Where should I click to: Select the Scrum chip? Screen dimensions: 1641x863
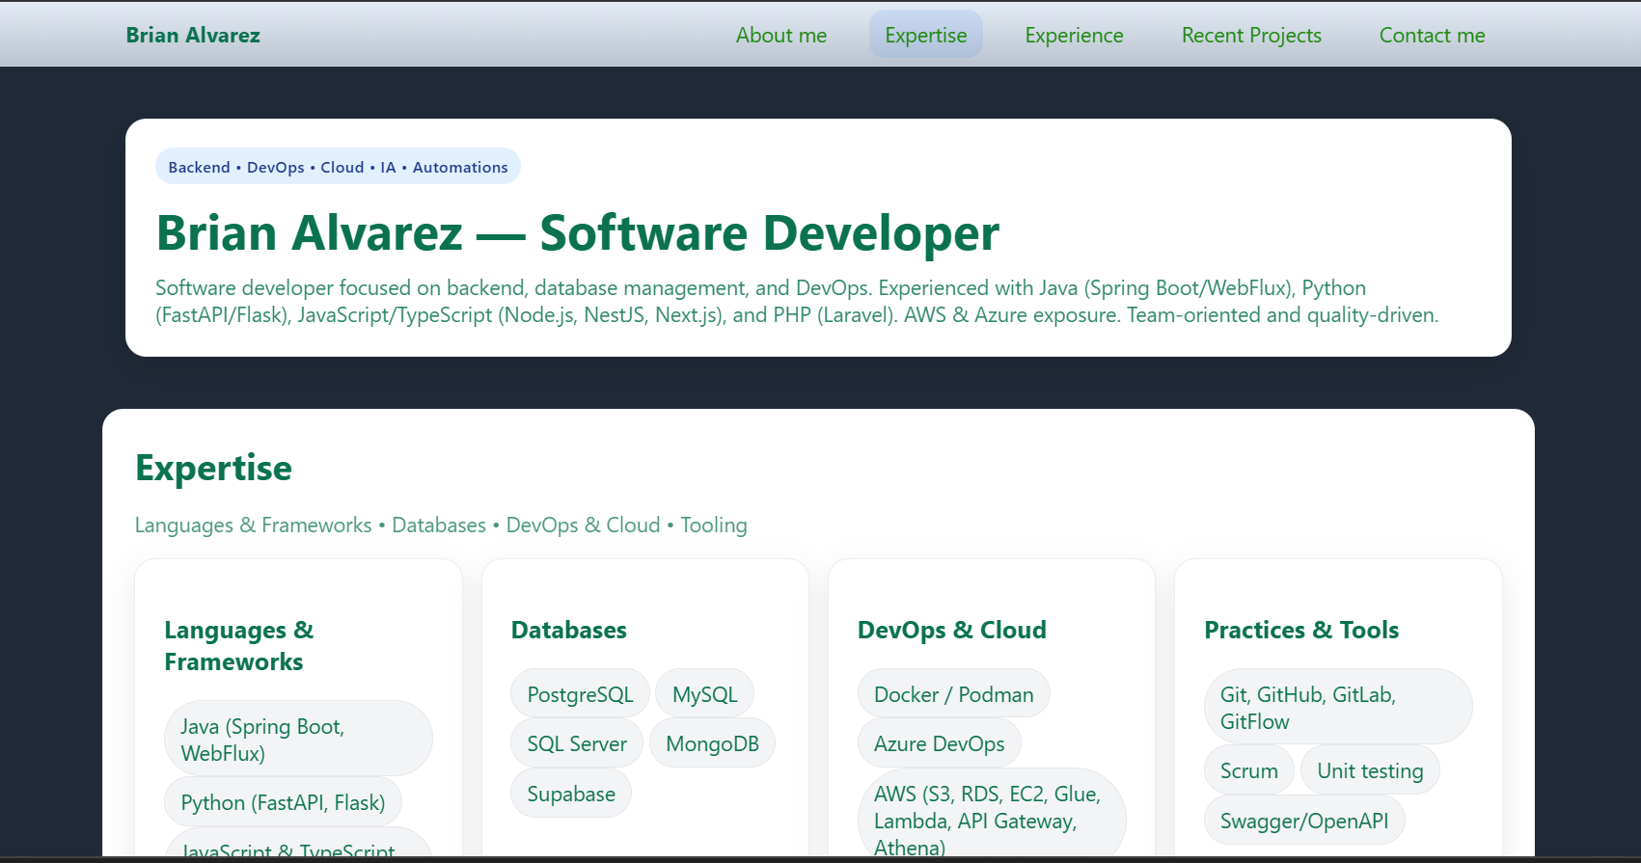point(1248,770)
